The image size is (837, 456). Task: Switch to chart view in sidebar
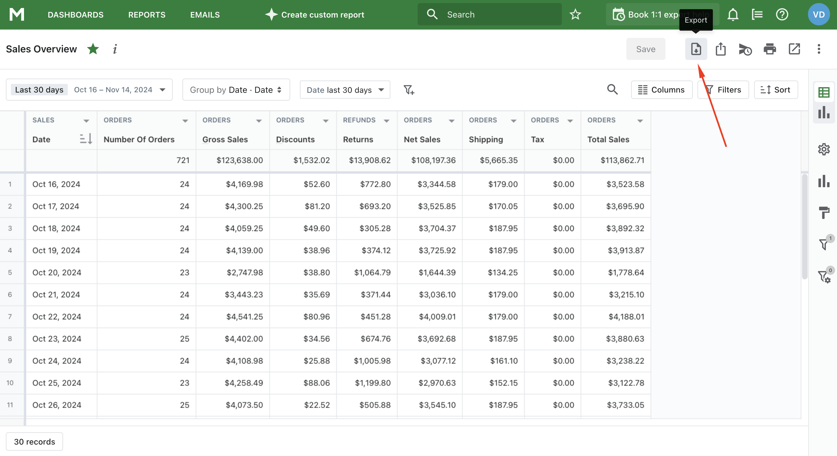[824, 113]
